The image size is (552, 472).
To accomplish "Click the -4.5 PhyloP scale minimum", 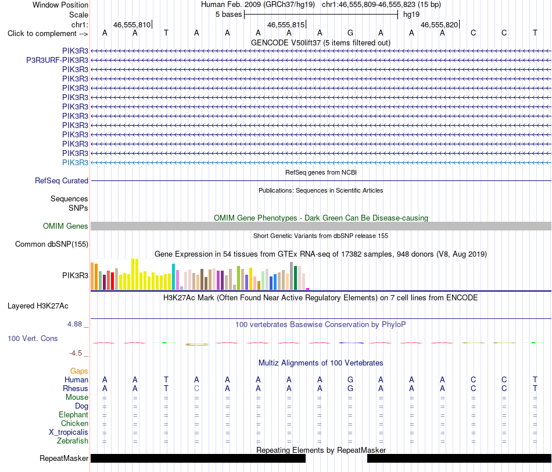I will 76,353.
